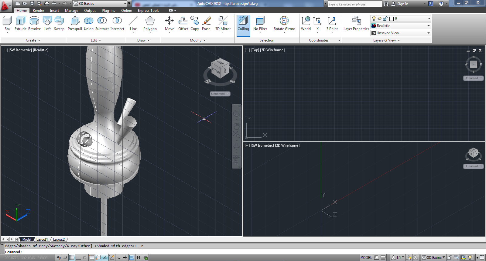Activate the Presspull tool
Image resolution: width=486 pixels, height=261 pixels.
[75, 24]
